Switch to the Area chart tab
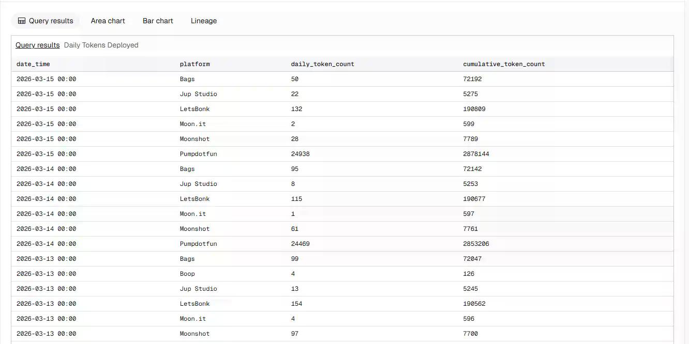Screen dimensions: 689x344 coord(108,21)
